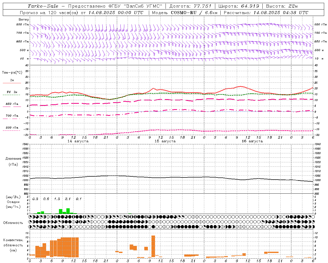
Task: Click the '10 м' wind level label on left
Action: point(25,59)
